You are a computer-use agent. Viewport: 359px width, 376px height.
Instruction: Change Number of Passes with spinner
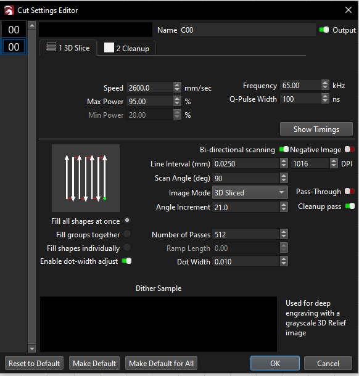click(284, 234)
